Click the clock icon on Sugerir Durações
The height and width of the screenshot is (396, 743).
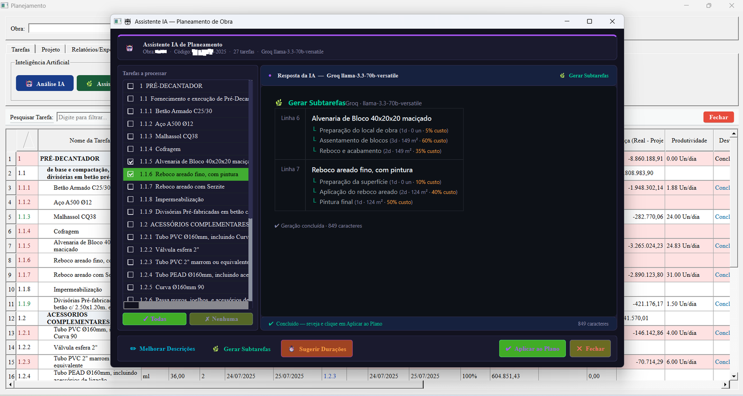(292, 349)
